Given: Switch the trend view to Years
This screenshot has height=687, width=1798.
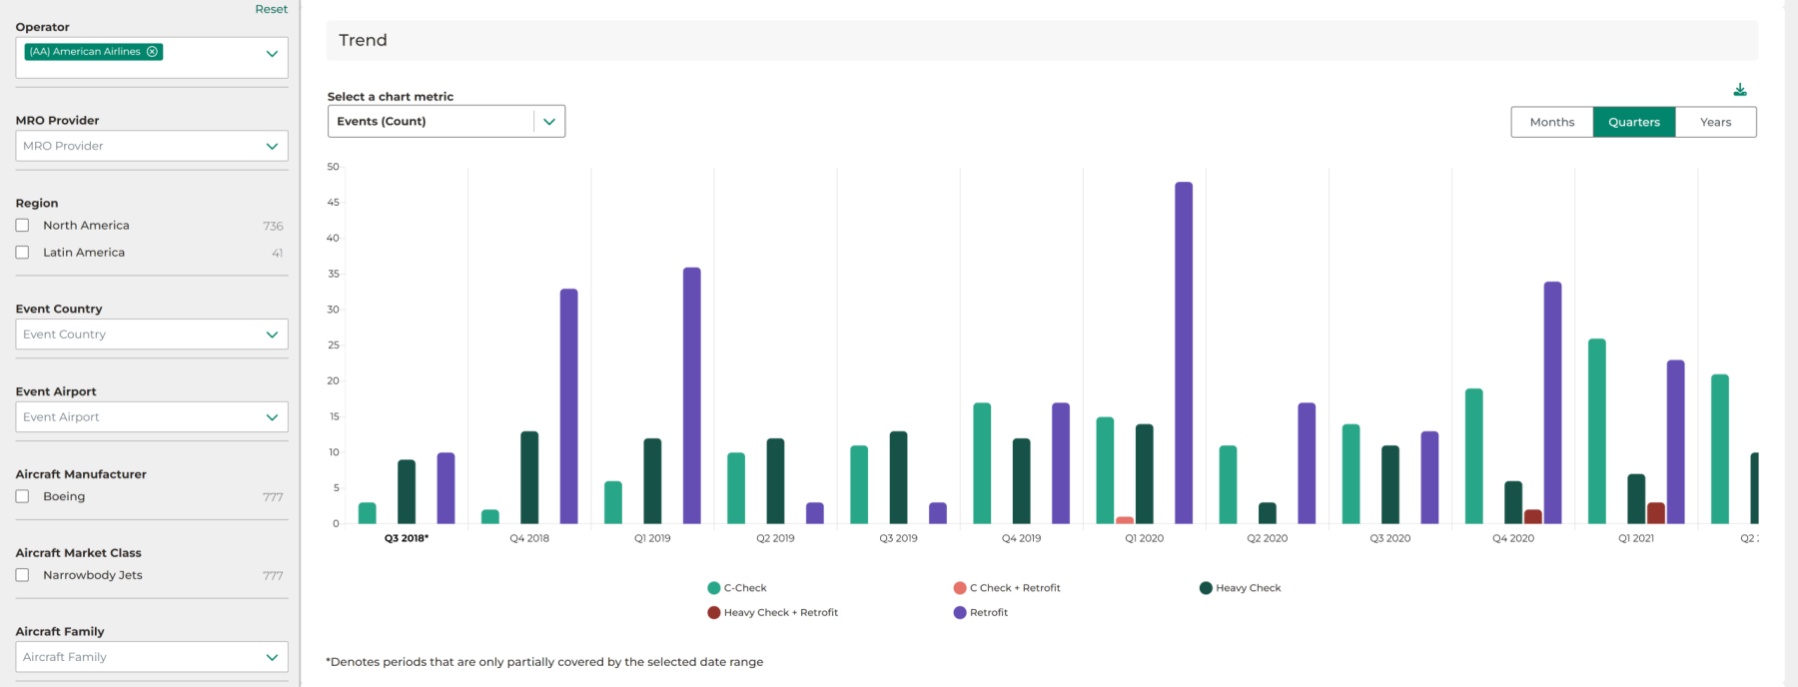Looking at the screenshot, I should pos(1715,122).
